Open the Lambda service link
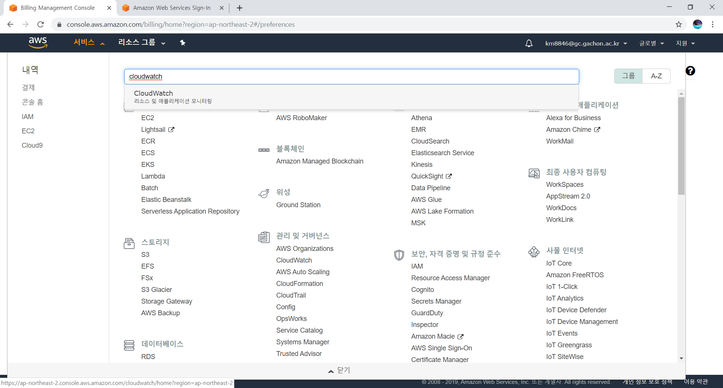 tap(153, 176)
